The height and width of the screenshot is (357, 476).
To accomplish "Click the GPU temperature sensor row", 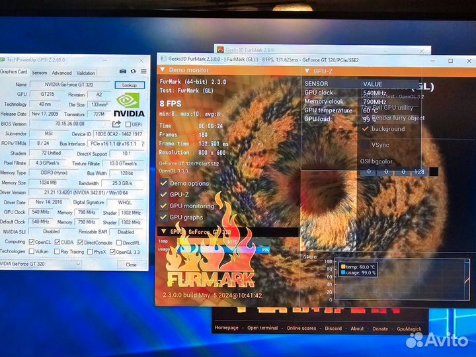I will (x=361, y=110).
